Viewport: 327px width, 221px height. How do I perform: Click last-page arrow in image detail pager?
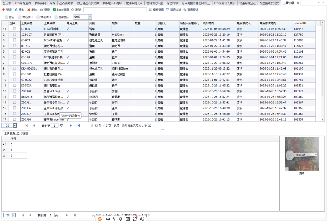(x=75, y=215)
